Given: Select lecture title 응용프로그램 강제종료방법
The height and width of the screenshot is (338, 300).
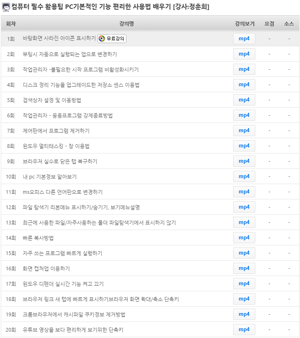Looking at the screenshot, I should pos(68,116).
